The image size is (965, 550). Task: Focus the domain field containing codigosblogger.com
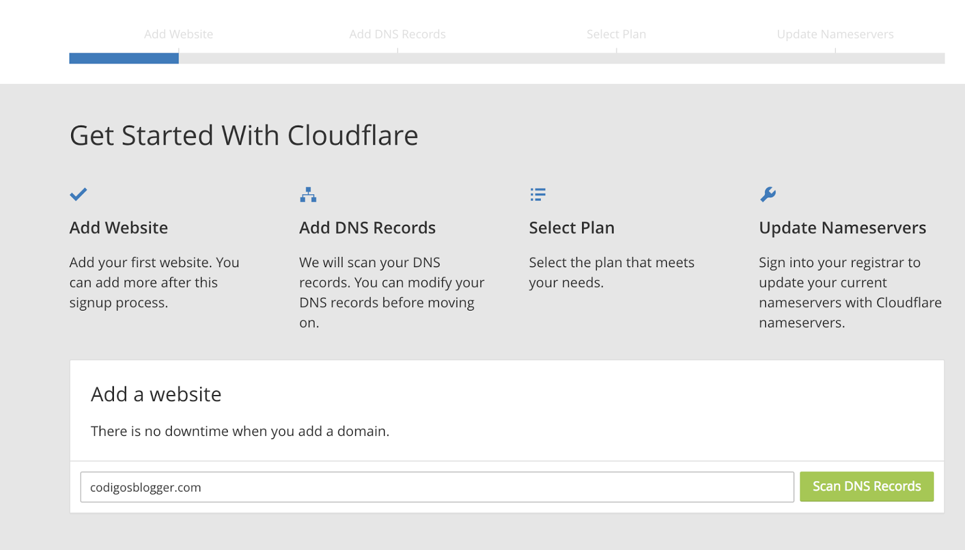click(x=437, y=487)
